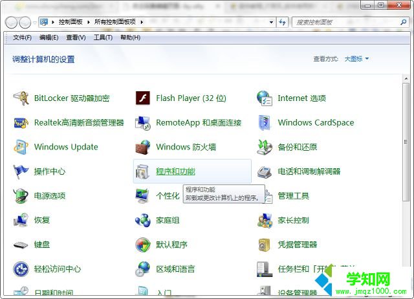Click the 备份和还原 link text
Screen dimensions: 414x299
(x=298, y=147)
